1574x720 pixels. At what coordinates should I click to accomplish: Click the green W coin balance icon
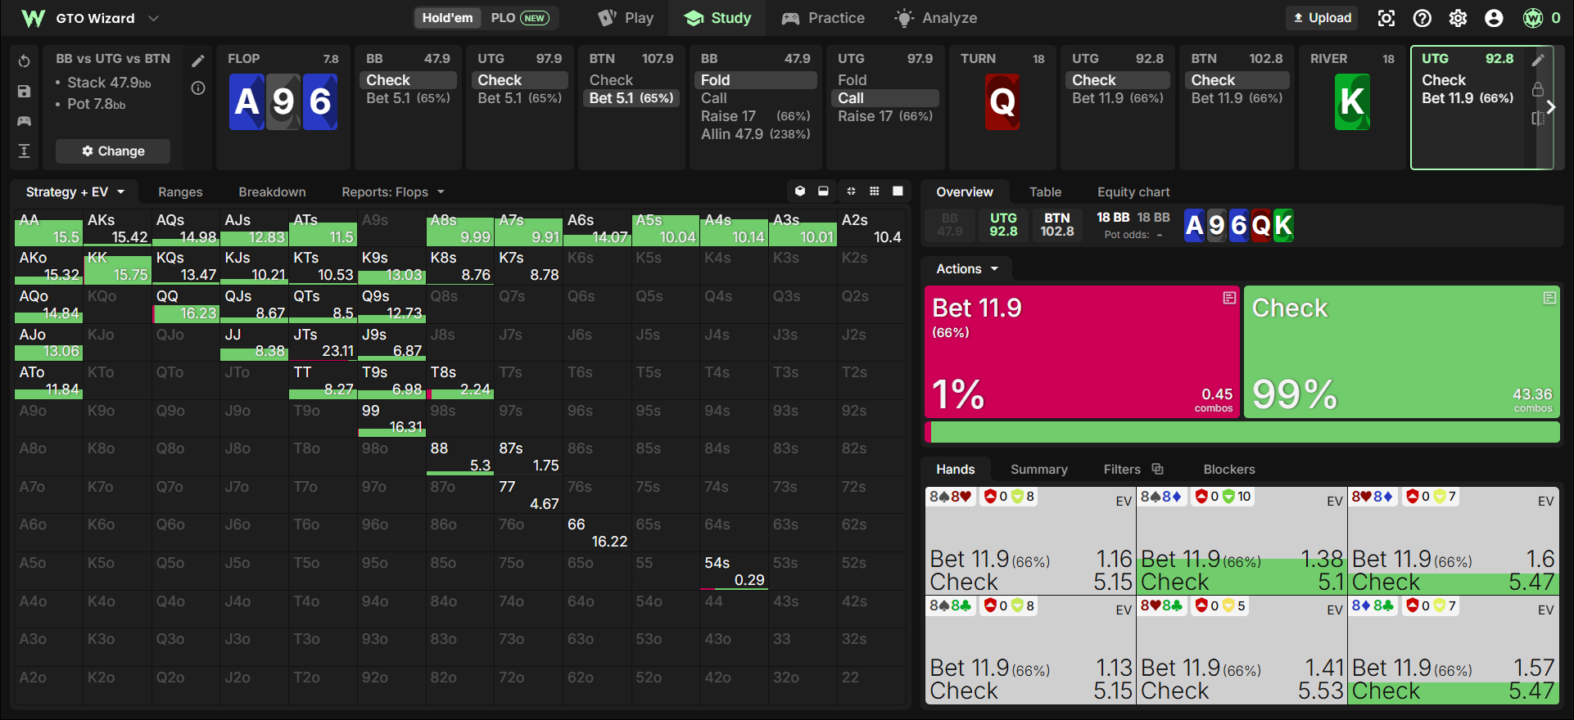1533,18
